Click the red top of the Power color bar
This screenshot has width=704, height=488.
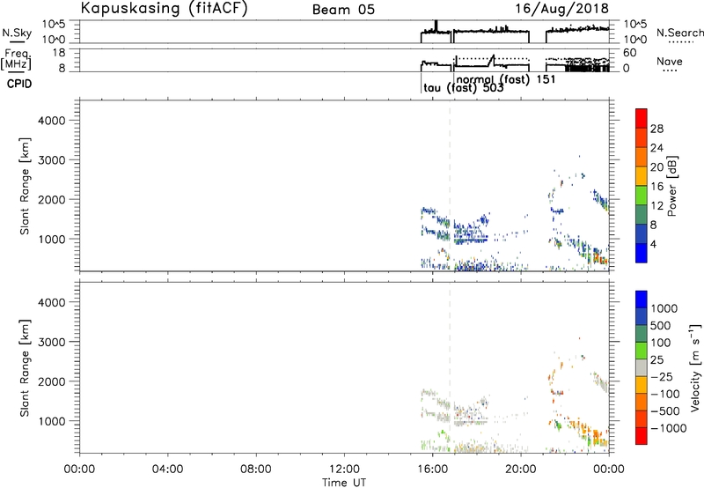642,118
